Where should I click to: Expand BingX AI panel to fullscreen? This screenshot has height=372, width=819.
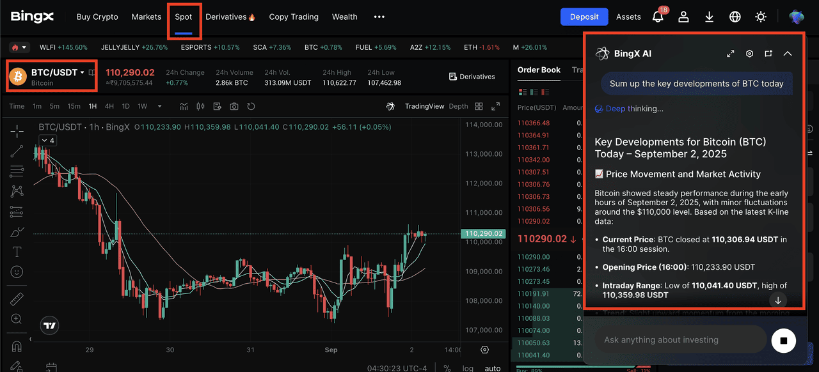coord(731,54)
